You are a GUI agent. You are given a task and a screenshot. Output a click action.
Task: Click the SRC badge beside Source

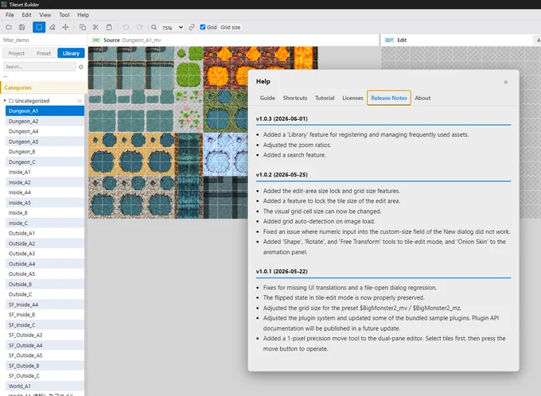tap(96, 40)
